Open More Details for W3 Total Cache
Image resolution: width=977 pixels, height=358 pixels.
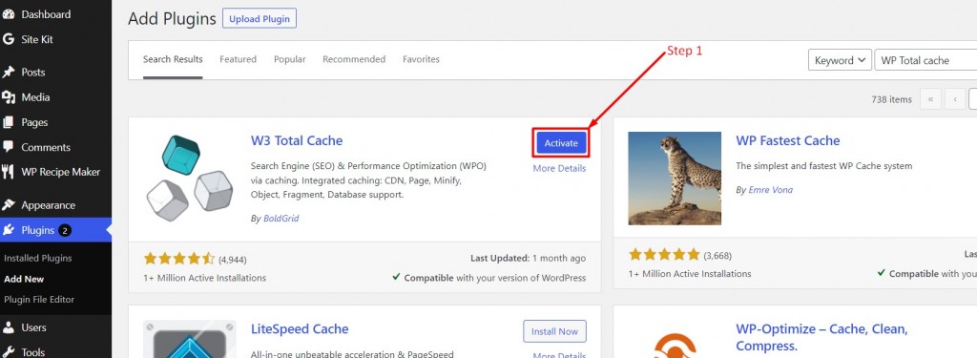pyautogui.click(x=559, y=168)
